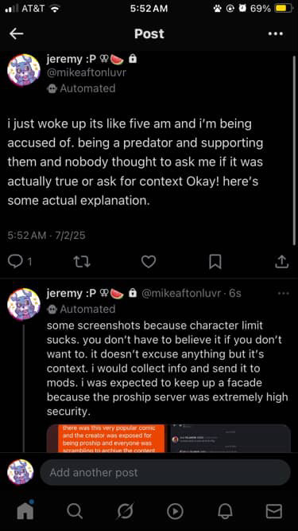Open the orange comic screenshot thumbnail
This screenshot has height=531, width=298.
coord(106,438)
